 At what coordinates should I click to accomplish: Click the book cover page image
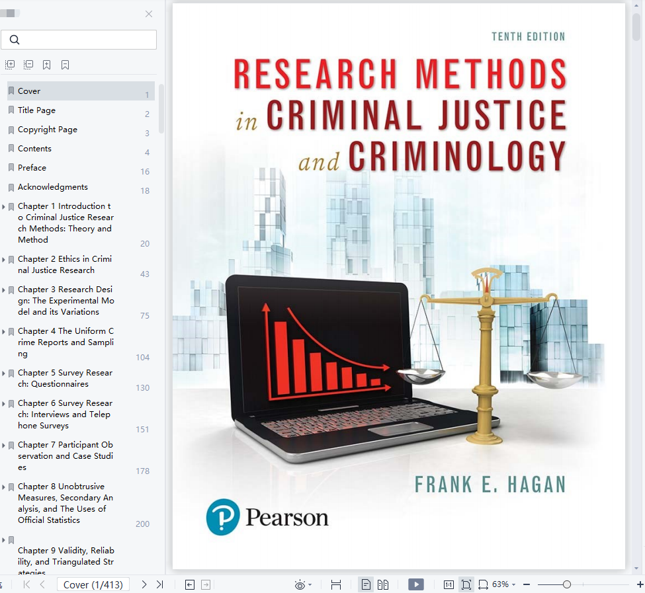pyautogui.click(x=399, y=286)
